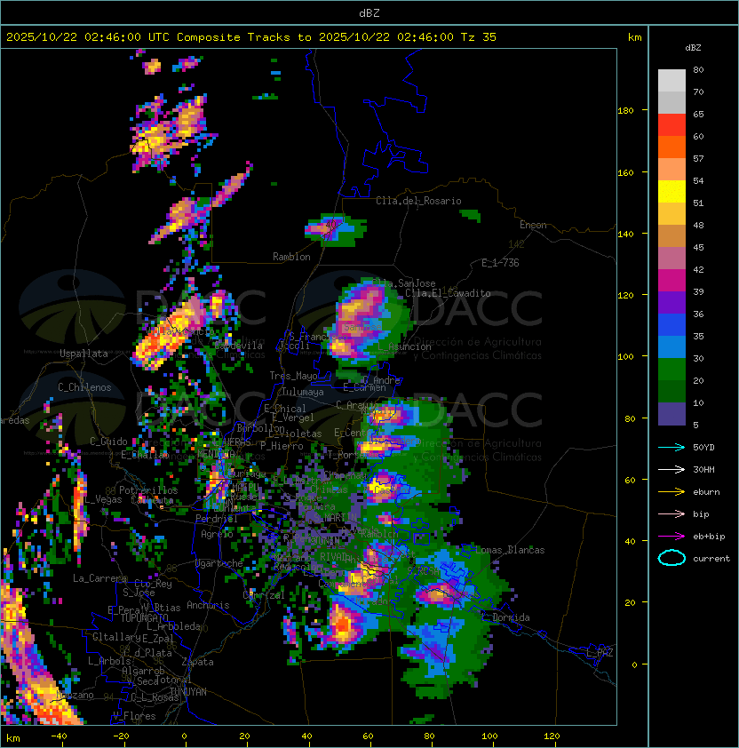Click the 'current' legend label

pos(711,559)
